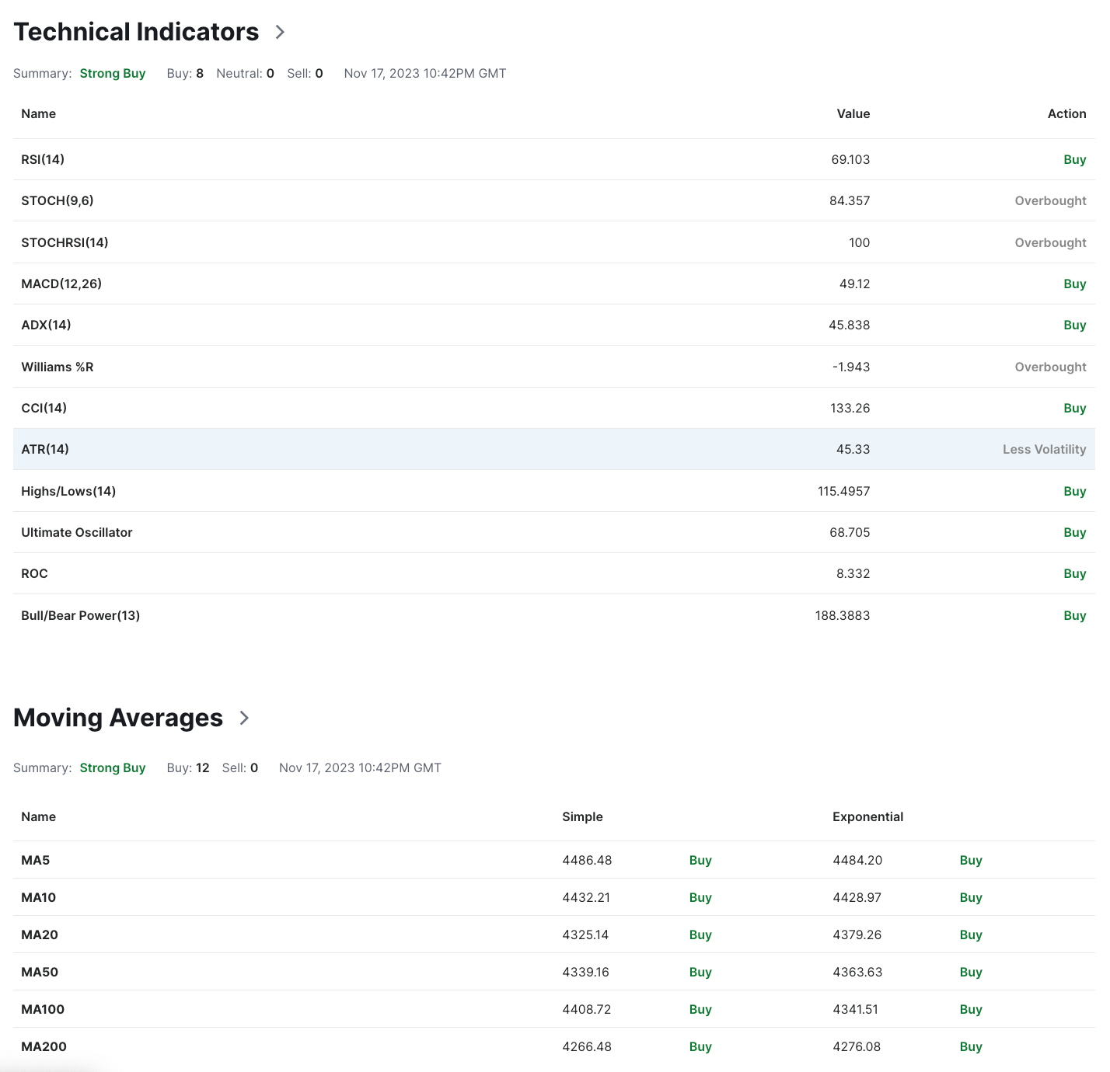The height and width of the screenshot is (1072, 1110).
Task: Click the Highs/Lows value 115.4957
Action: (x=844, y=491)
